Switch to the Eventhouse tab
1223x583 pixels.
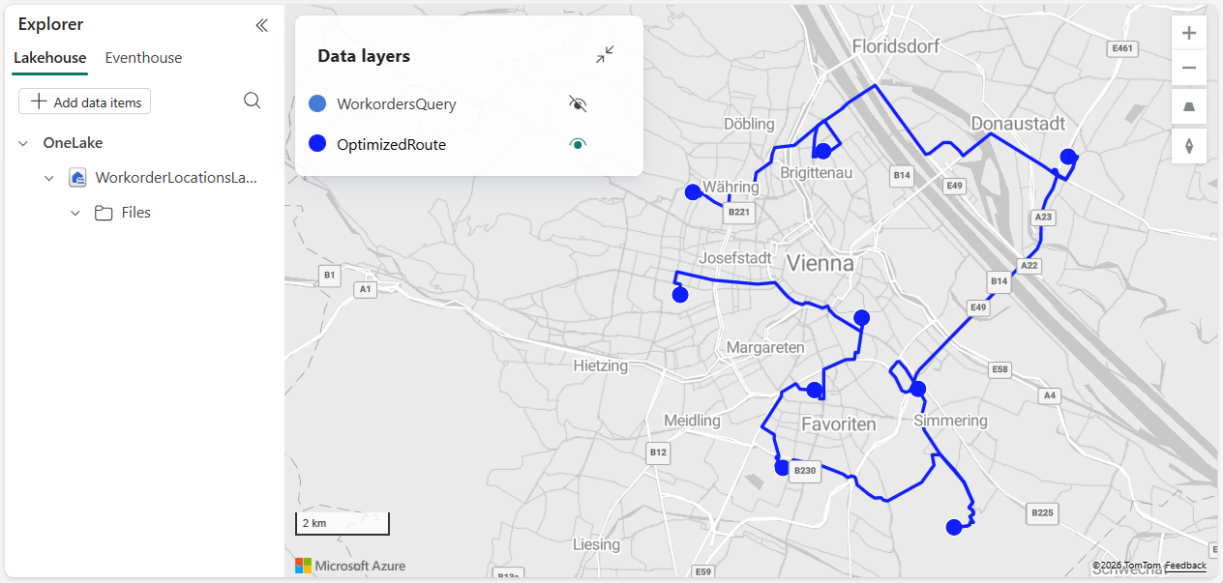click(143, 57)
